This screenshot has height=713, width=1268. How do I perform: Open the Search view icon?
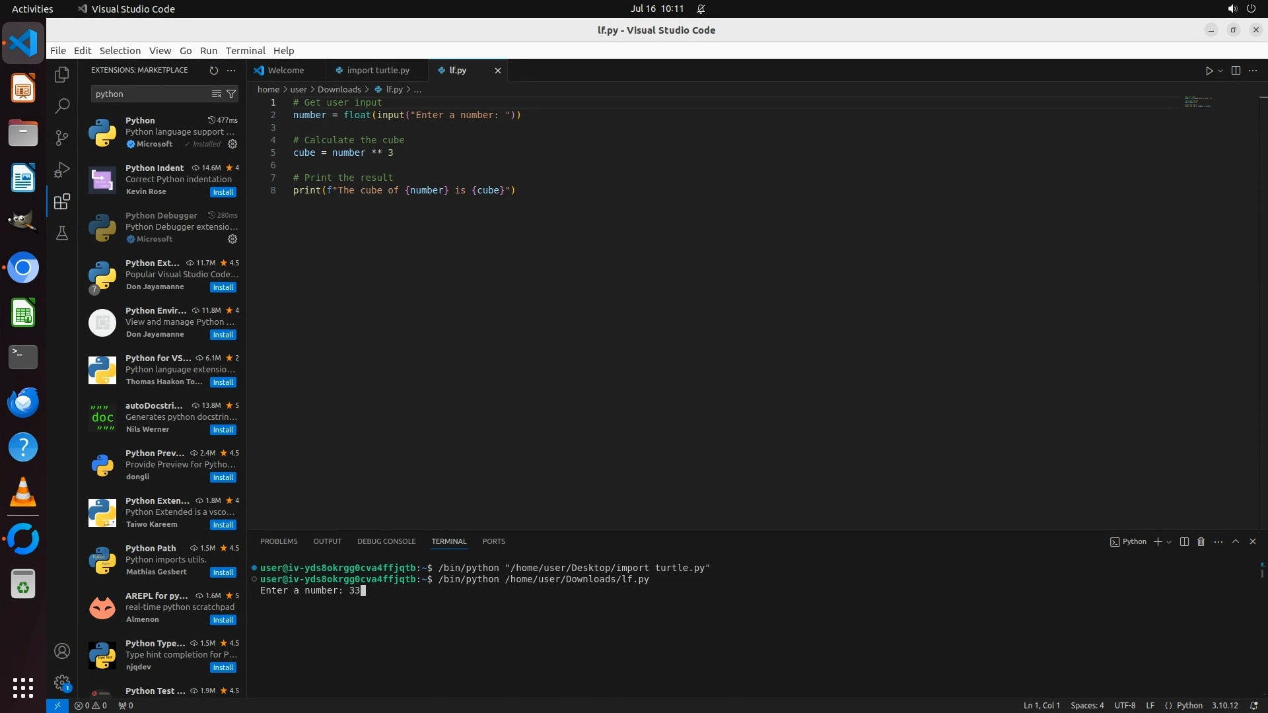click(62, 106)
